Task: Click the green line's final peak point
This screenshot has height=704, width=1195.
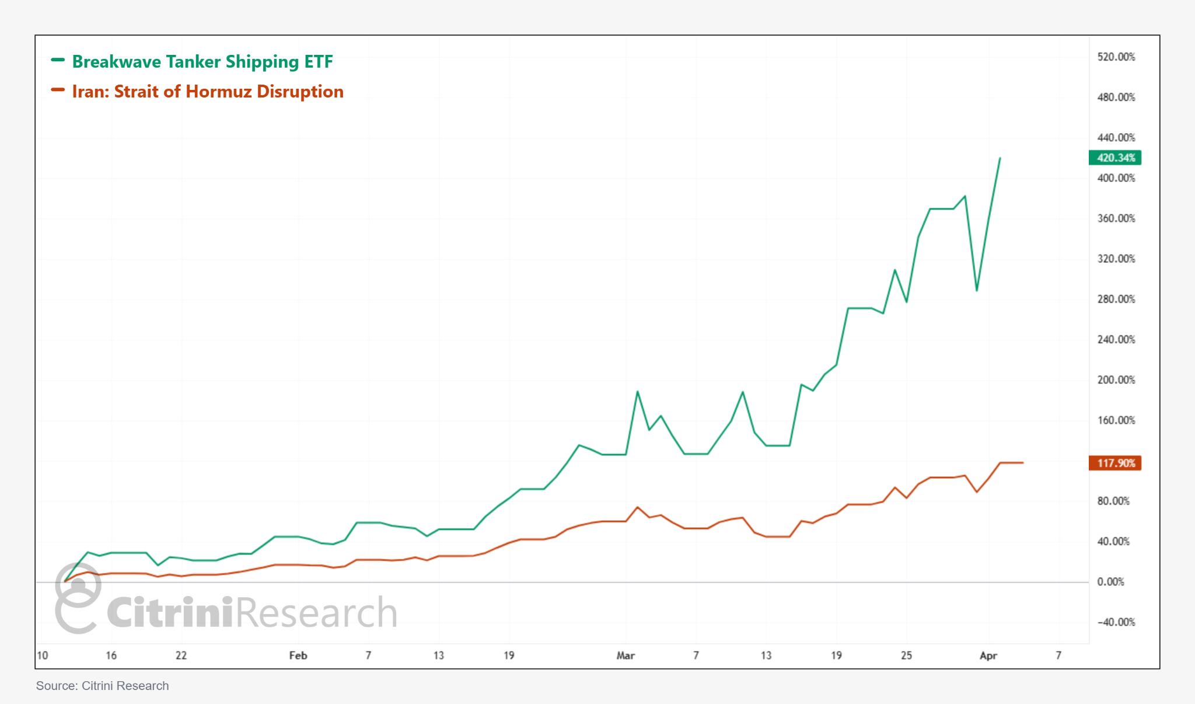Action: pos(1000,158)
